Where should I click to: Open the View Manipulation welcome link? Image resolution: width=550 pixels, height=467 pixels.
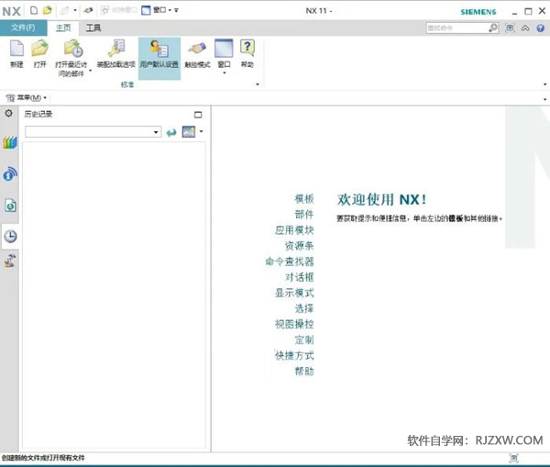coord(294,324)
